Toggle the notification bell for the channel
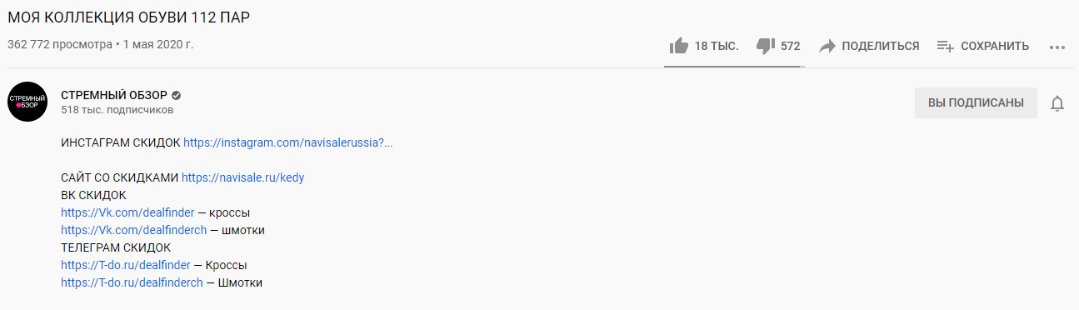The height and width of the screenshot is (310, 1079). (1057, 103)
